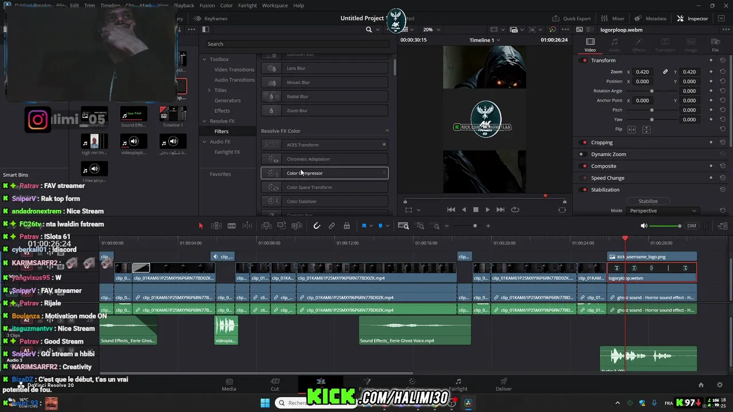
Task: Open the marker color dropdown arrow
Action: 388,226
